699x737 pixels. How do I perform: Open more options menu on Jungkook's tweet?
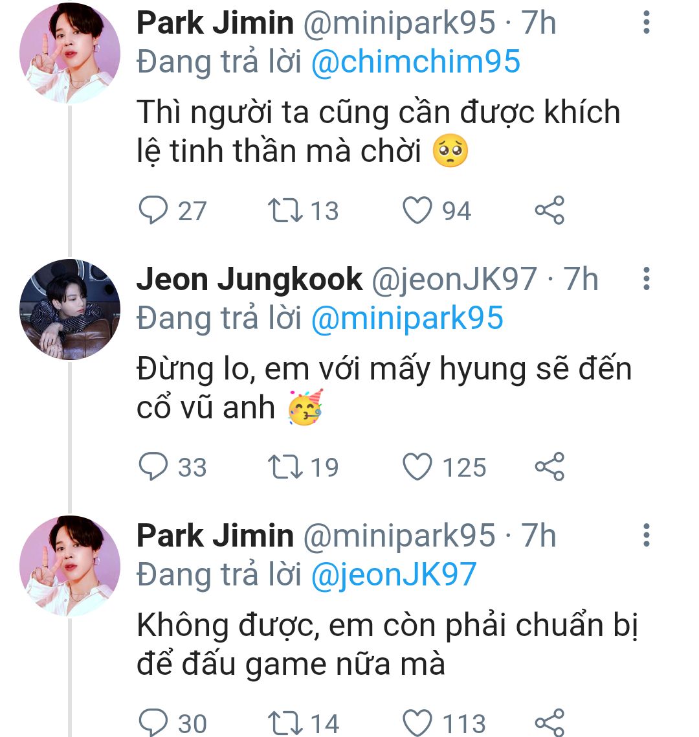[646, 279]
